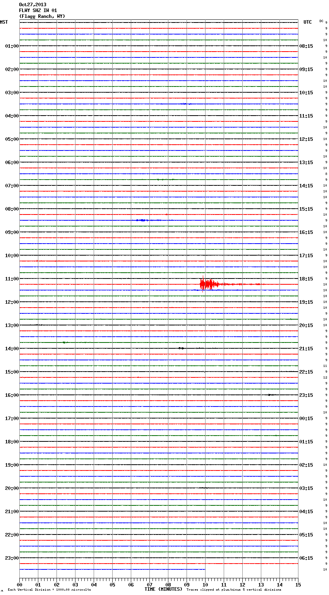Click the 21:15 UTC time label

306,349
